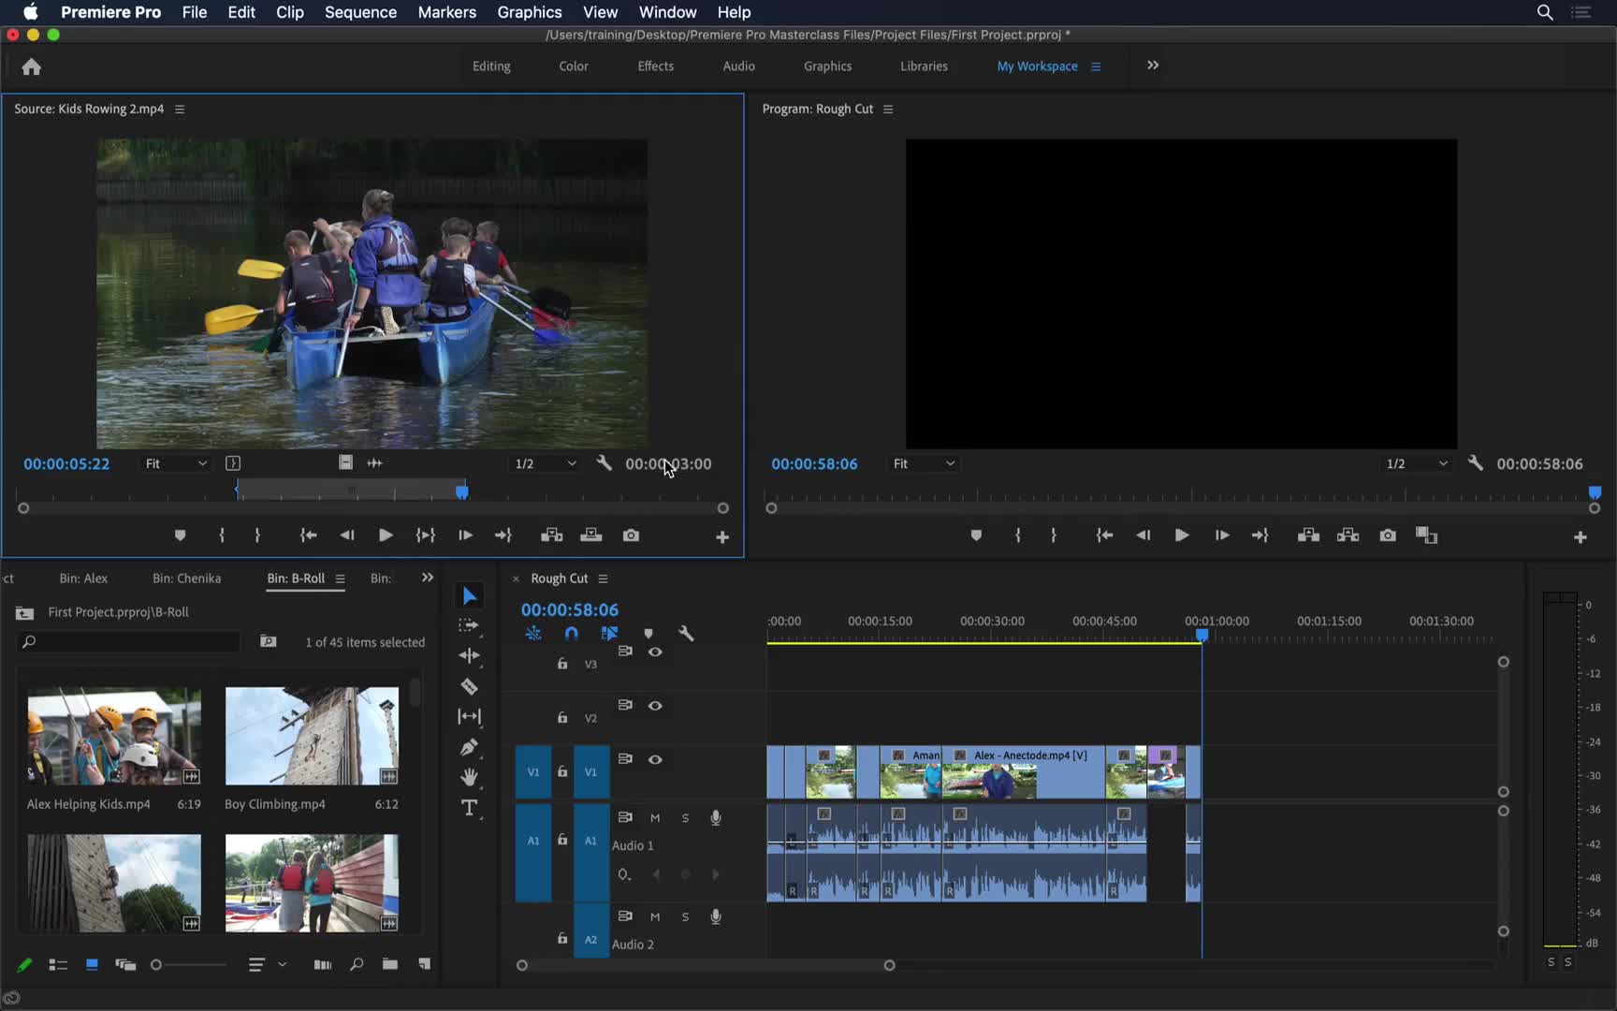Select the Track Select Forward tool

point(470,625)
